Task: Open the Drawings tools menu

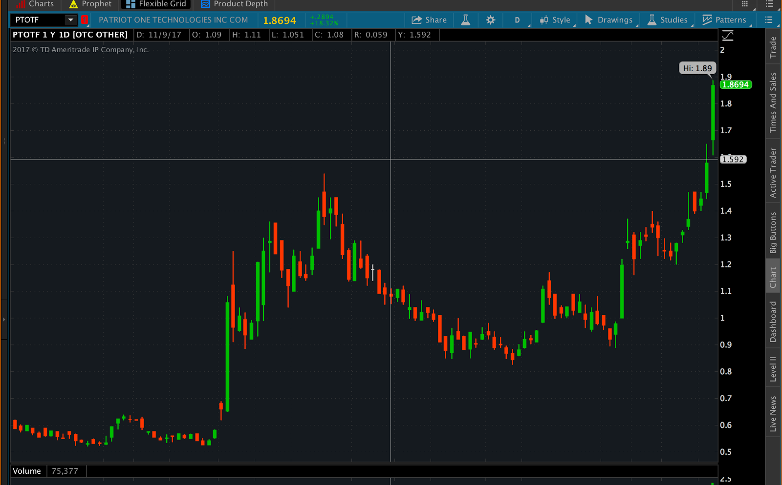Action: pyautogui.click(x=609, y=20)
